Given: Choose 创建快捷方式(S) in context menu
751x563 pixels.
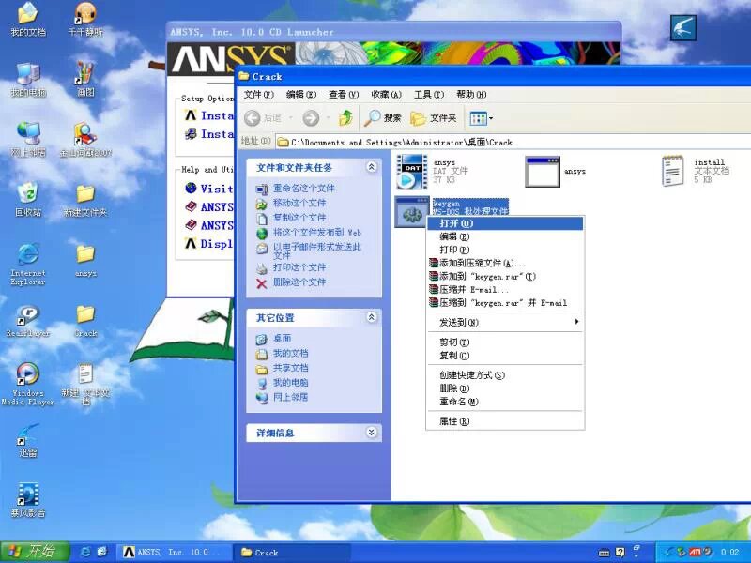Looking at the screenshot, I should click(x=505, y=374).
